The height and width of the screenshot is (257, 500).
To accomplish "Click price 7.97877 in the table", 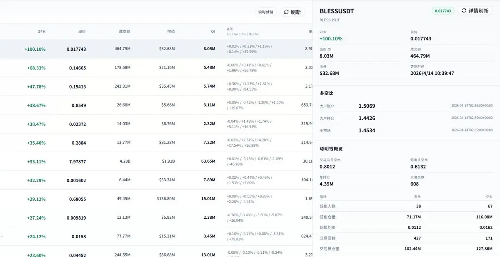I will (x=77, y=162).
